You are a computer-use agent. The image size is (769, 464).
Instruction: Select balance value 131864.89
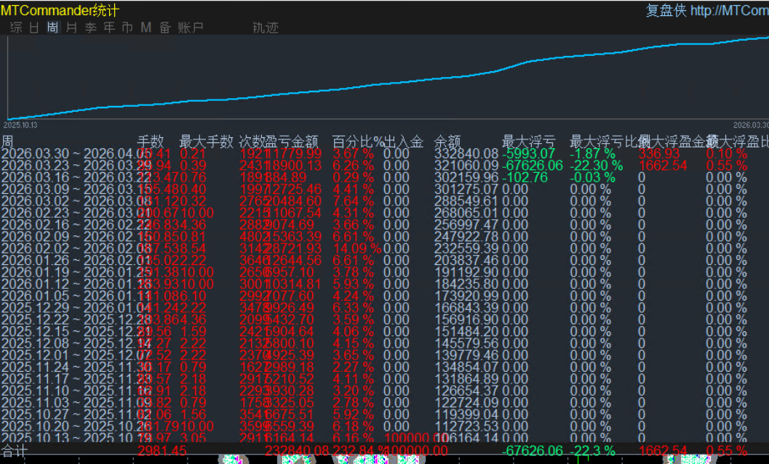coord(466,379)
